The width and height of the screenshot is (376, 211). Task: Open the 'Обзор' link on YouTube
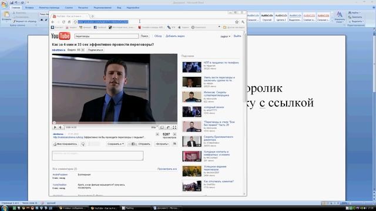pyautogui.click(x=158, y=36)
